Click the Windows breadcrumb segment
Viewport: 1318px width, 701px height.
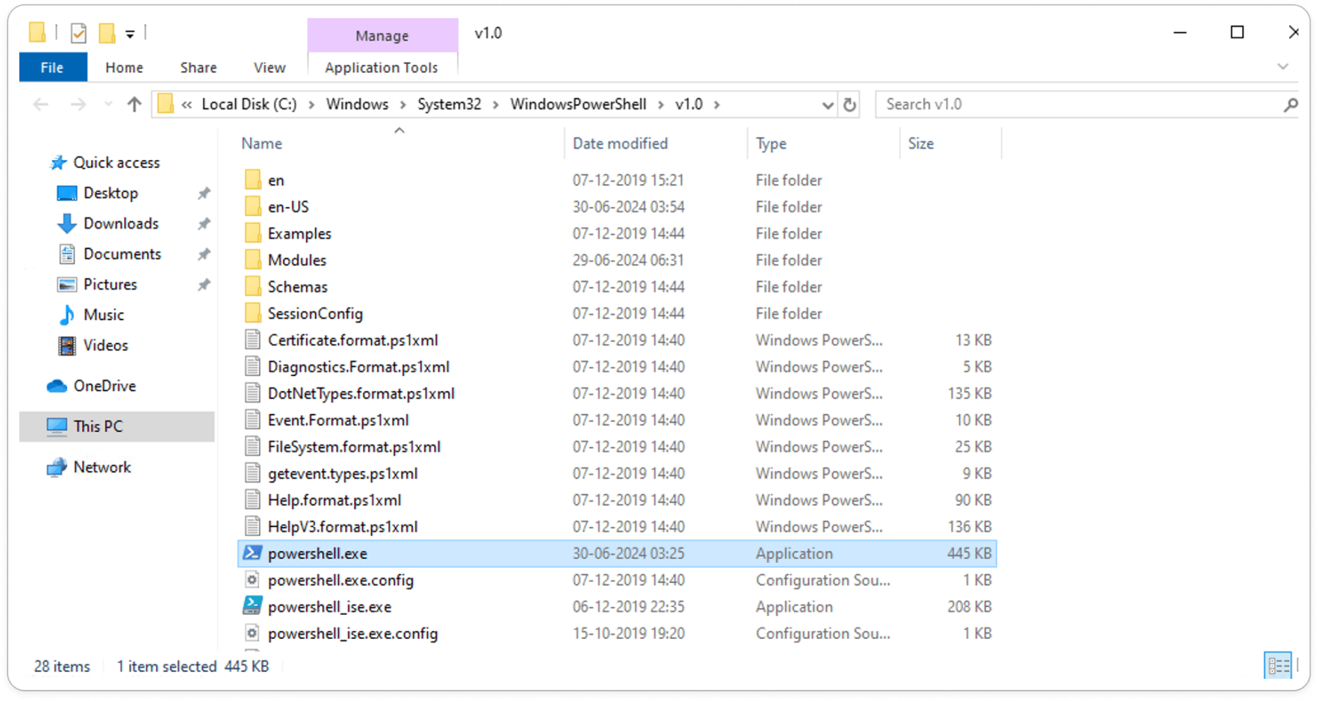[357, 104]
